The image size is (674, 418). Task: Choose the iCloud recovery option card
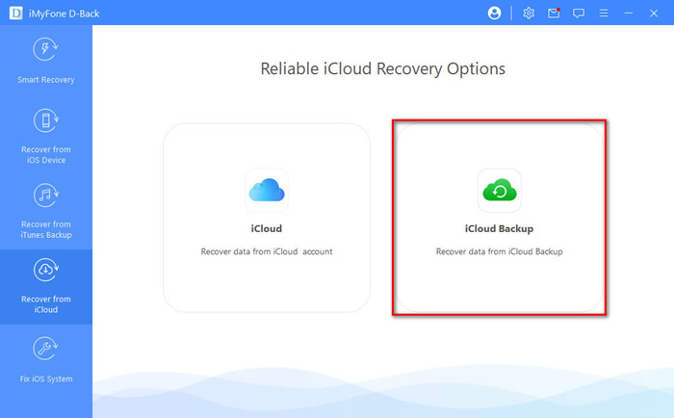pos(267,217)
